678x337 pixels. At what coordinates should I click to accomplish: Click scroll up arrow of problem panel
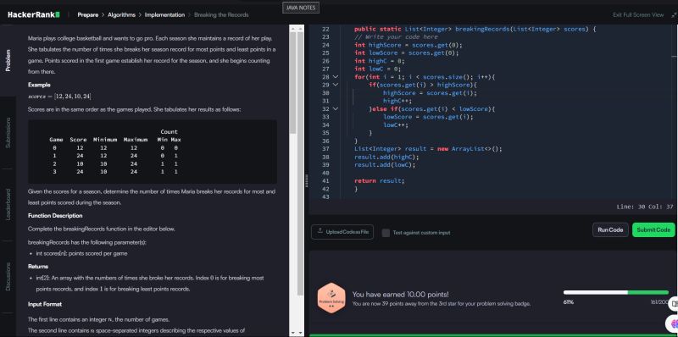[x=292, y=29]
